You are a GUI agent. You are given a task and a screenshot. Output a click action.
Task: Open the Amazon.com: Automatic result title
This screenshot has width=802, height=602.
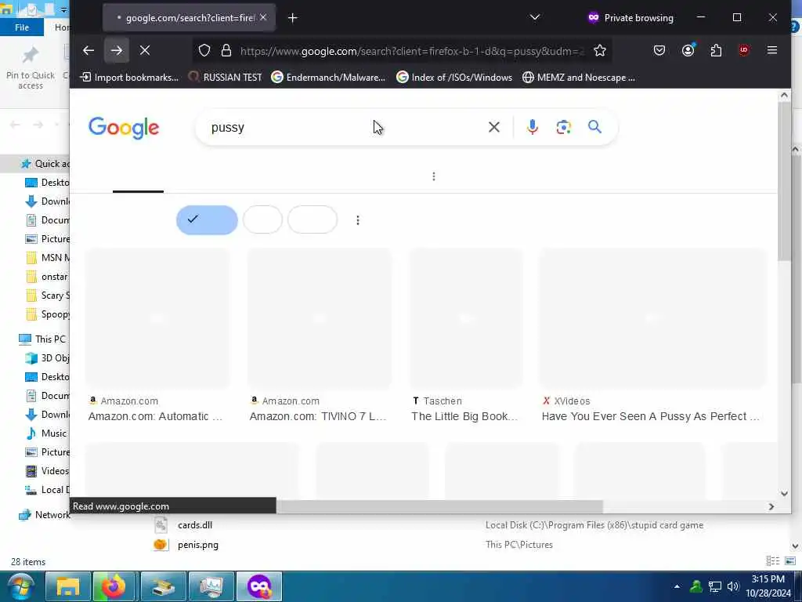(156, 416)
